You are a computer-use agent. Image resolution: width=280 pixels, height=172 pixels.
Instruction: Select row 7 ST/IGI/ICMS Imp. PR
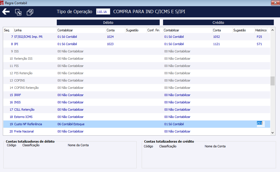coord(137,37)
